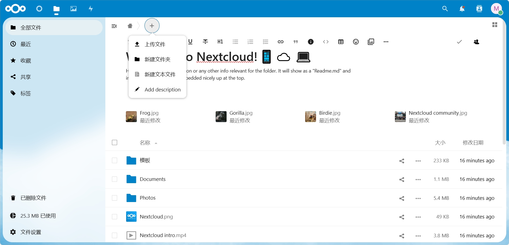Select the Photos folder checkbox

pos(115,198)
